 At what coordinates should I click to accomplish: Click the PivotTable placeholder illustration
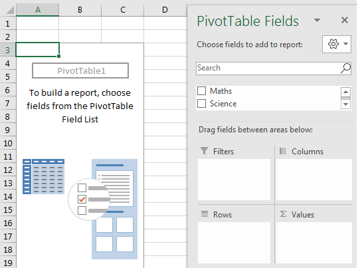(x=80, y=209)
